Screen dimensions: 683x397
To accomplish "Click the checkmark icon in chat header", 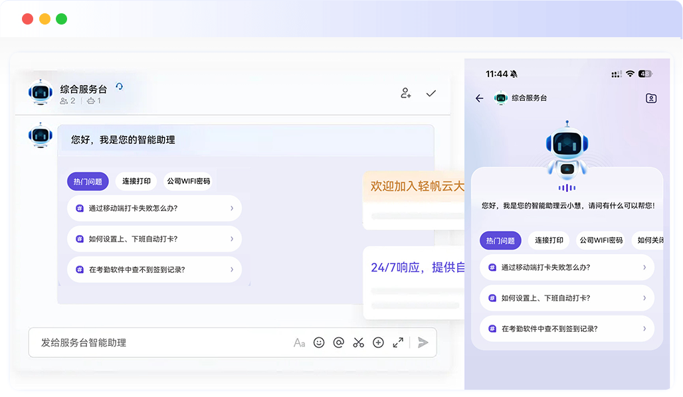I will [431, 94].
